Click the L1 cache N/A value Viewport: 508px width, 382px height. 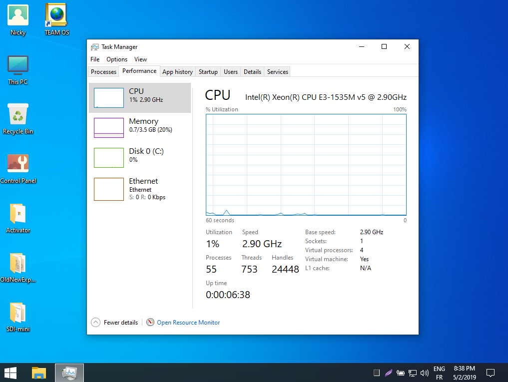(366, 268)
